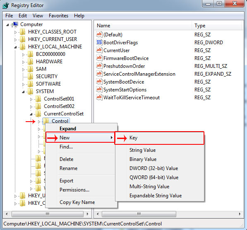
Task: Expand the HKEY_CURRENT_USER tree node
Action: [x=15, y=40]
